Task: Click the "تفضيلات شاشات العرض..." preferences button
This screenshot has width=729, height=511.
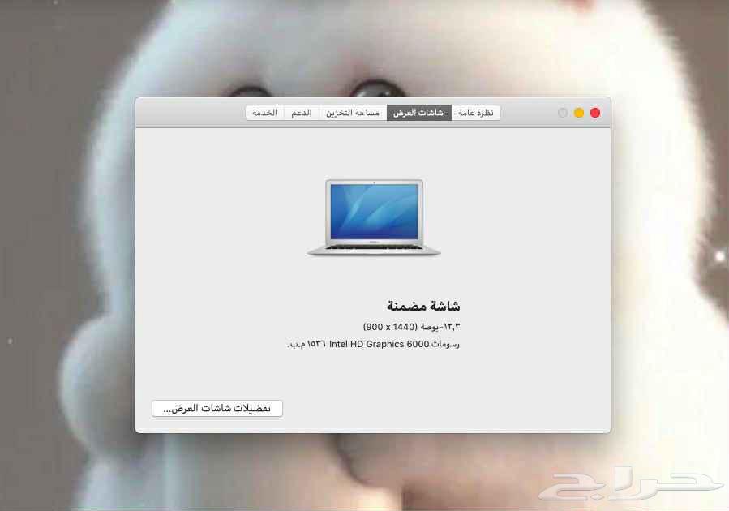Action: (x=217, y=408)
